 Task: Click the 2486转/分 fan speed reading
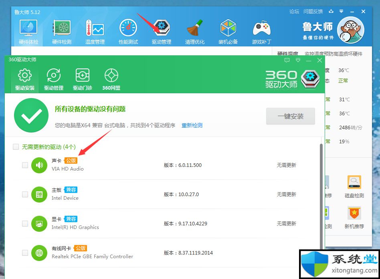click(350, 128)
